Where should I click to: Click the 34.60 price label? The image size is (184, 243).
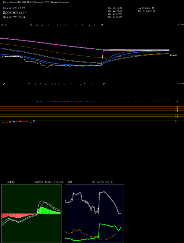(x=173, y=55)
